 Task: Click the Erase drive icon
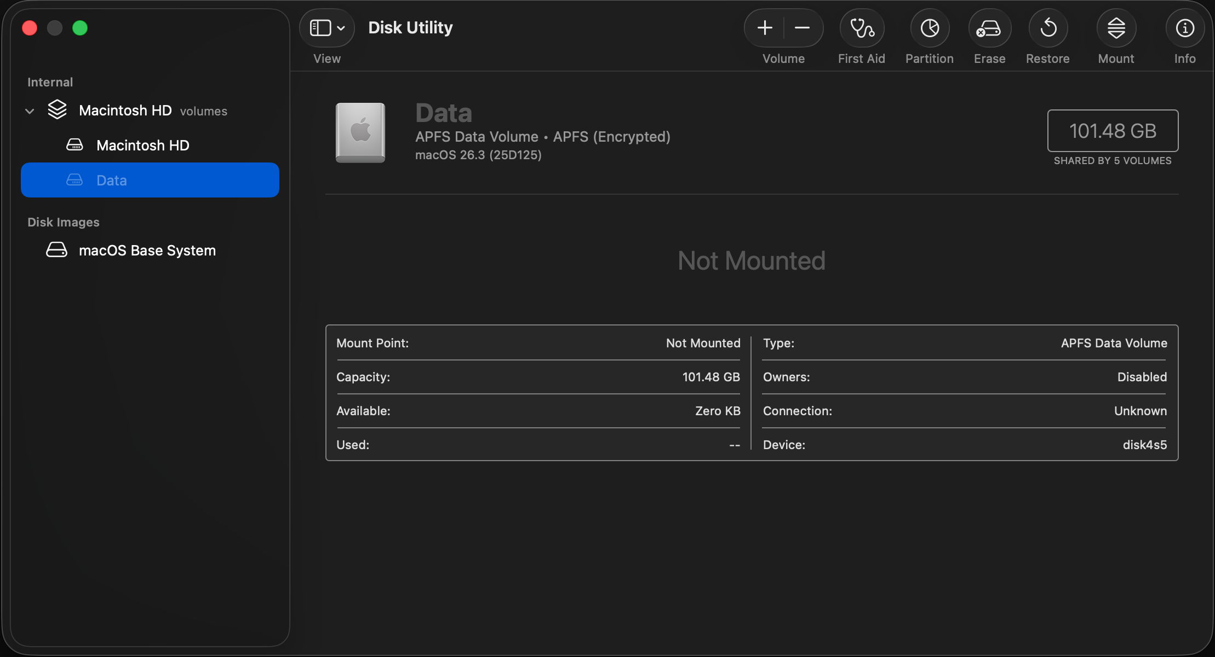pyautogui.click(x=989, y=28)
